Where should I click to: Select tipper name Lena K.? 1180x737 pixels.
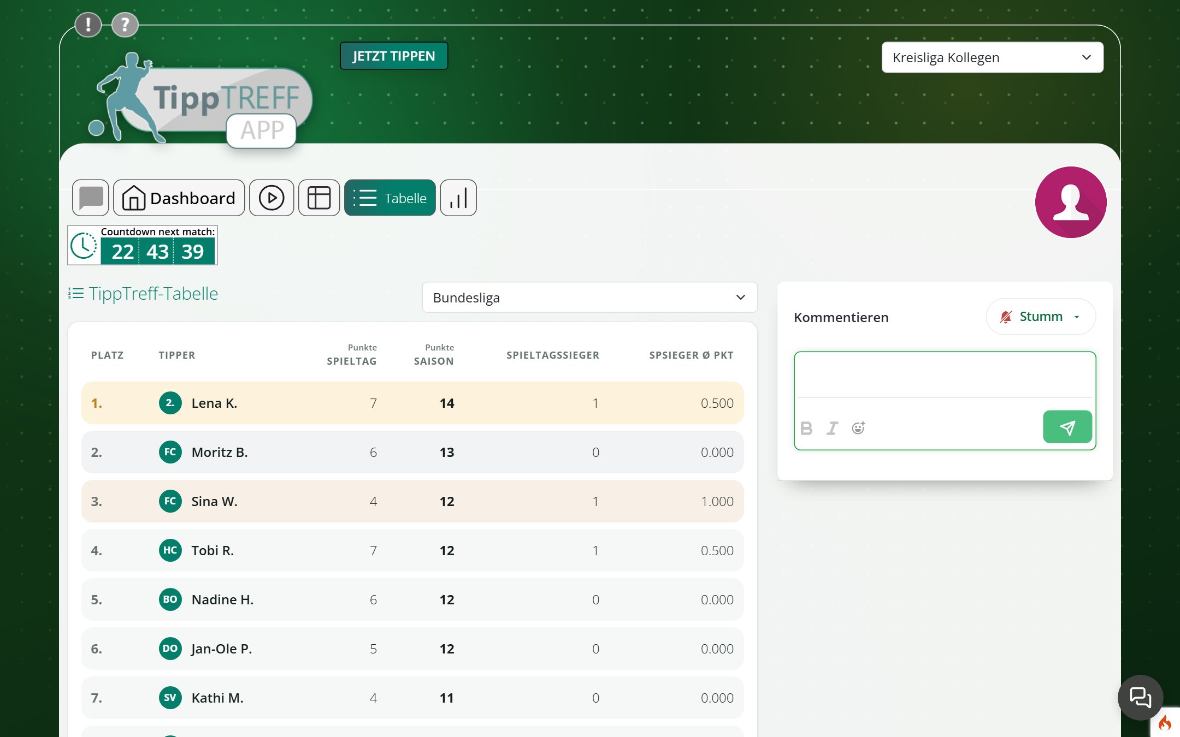tap(214, 403)
